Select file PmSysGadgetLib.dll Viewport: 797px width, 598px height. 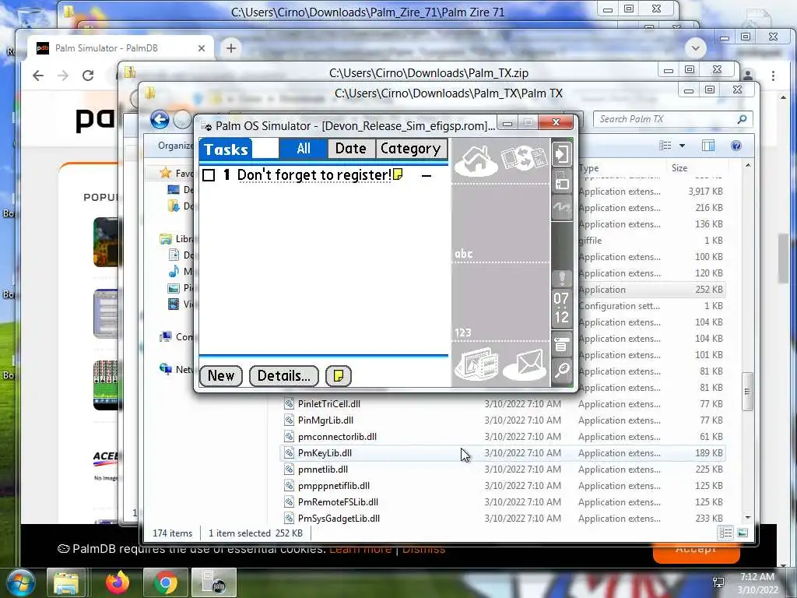click(x=339, y=518)
